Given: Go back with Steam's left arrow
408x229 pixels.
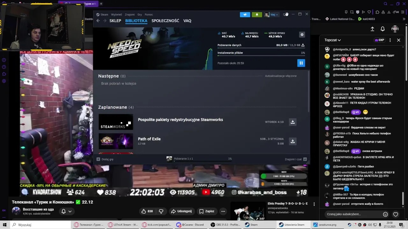Looking at the screenshot, I should point(98,21).
